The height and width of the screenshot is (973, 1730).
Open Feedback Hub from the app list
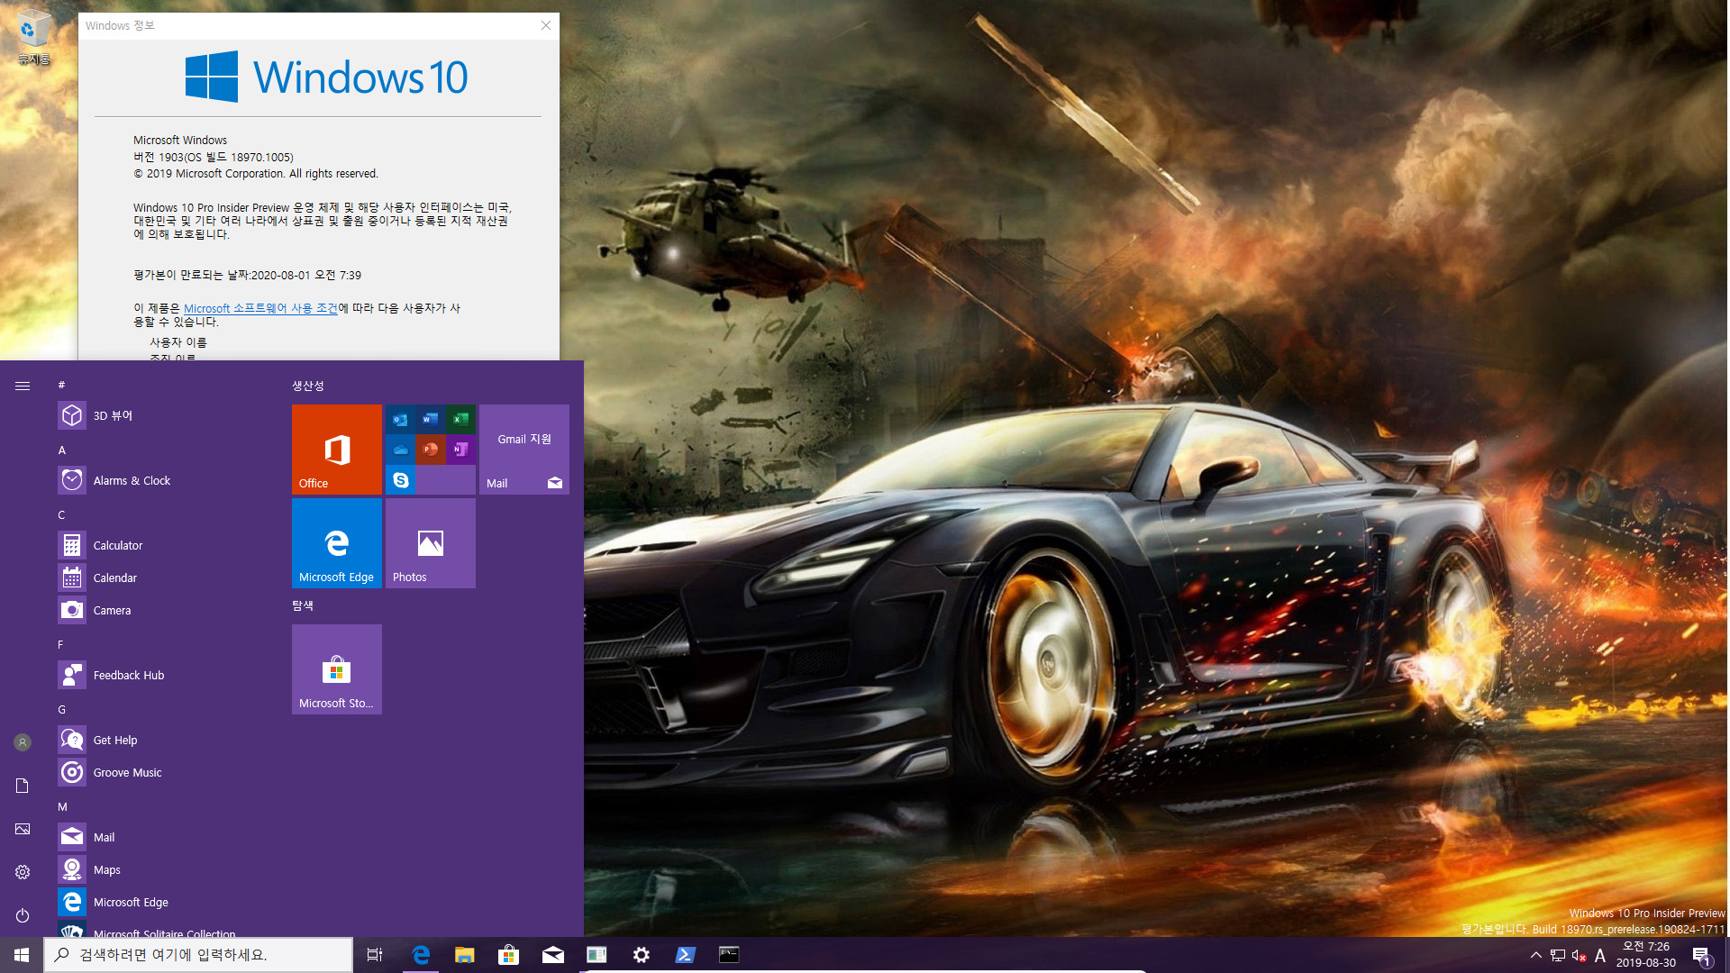point(162,675)
